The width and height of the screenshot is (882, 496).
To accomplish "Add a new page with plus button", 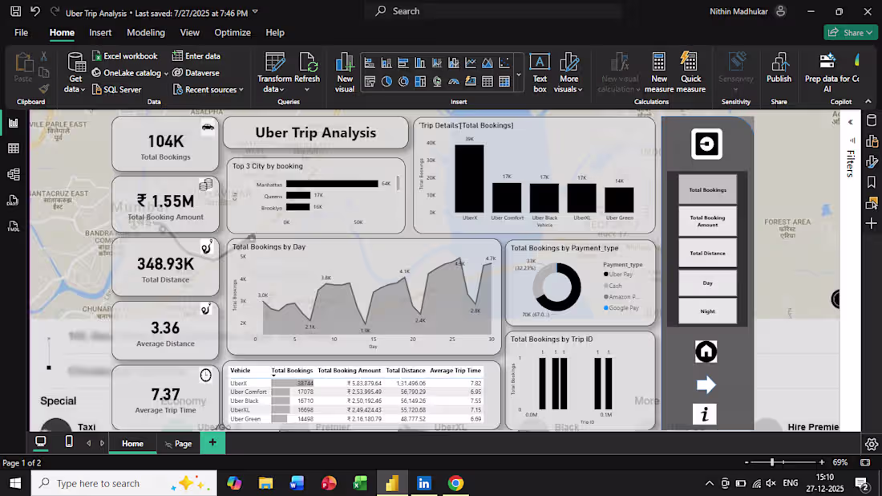I will pyautogui.click(x=212, y=442).
